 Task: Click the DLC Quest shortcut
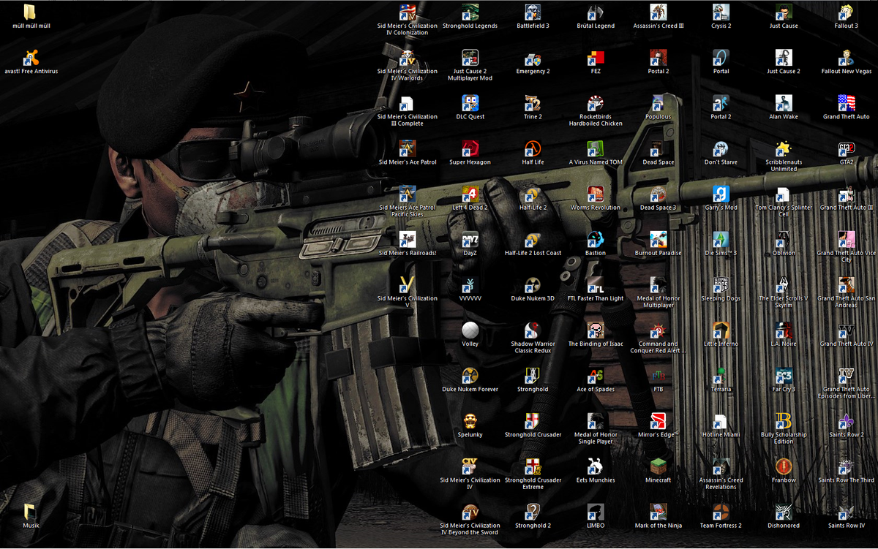click(470, 103)
